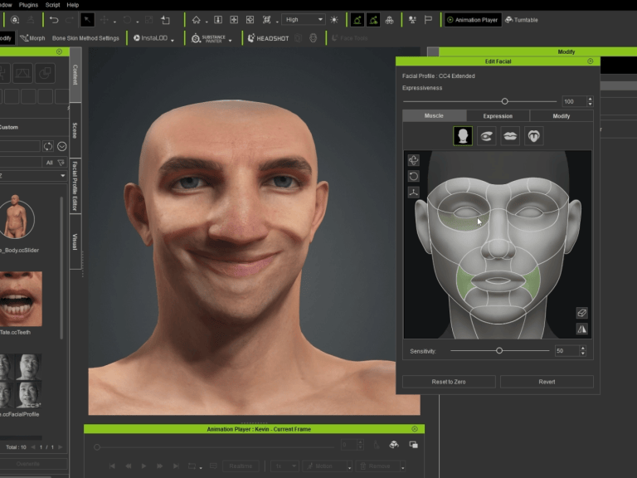Close the Edit Facial panel

591,61
